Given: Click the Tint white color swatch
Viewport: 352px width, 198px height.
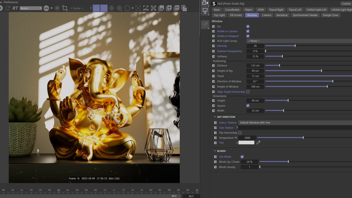Looking at the screenshot, I should point(246,143).
